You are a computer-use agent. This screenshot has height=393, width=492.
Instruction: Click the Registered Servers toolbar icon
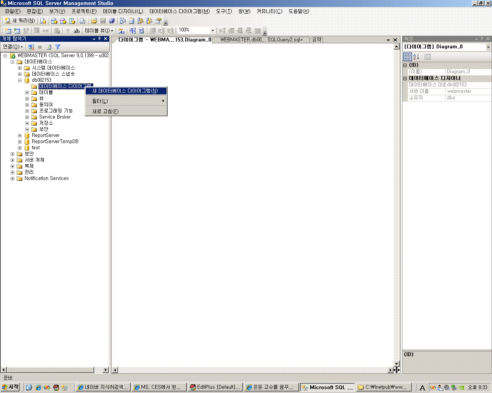coord(123,21)
